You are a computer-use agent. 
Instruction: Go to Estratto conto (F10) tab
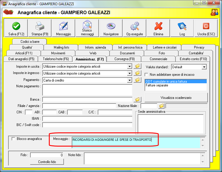pyautogui.click(x=193, y=59)
